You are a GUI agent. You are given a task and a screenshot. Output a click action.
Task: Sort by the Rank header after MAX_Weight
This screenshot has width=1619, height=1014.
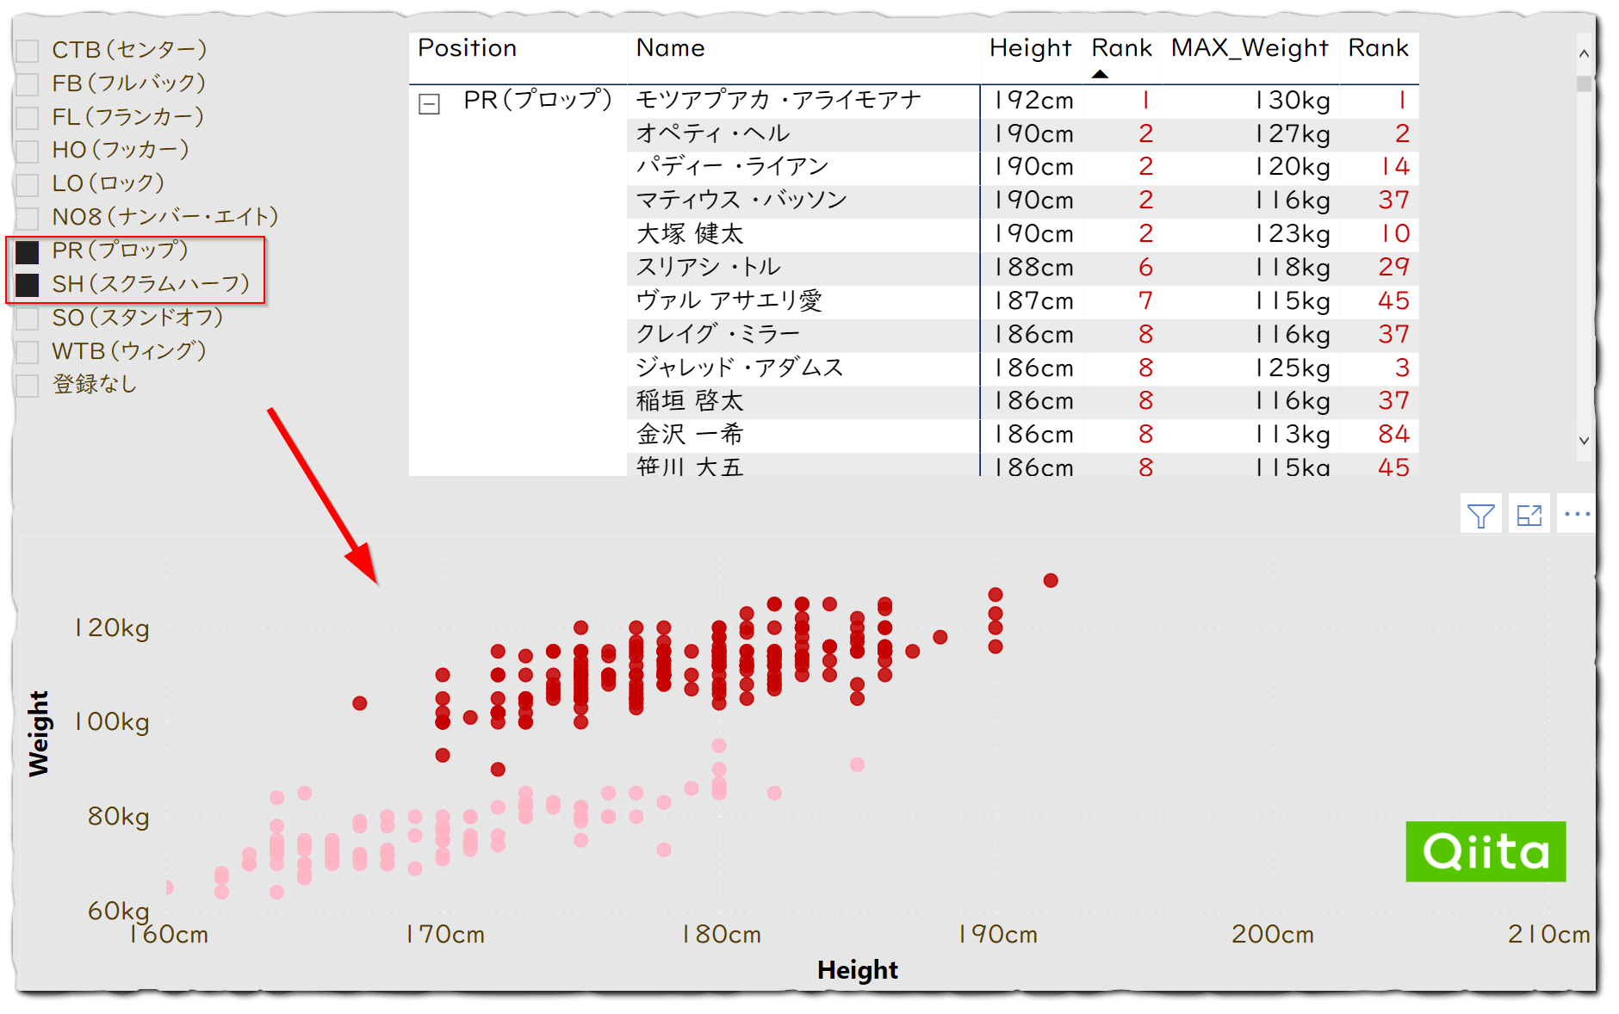[x=1378, y=49]
